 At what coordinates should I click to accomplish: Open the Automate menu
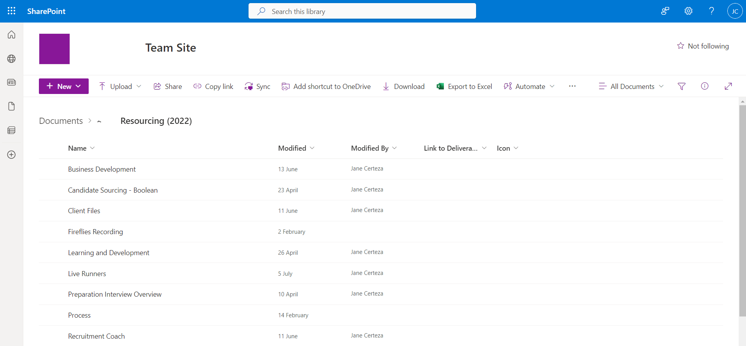(529, 86)
